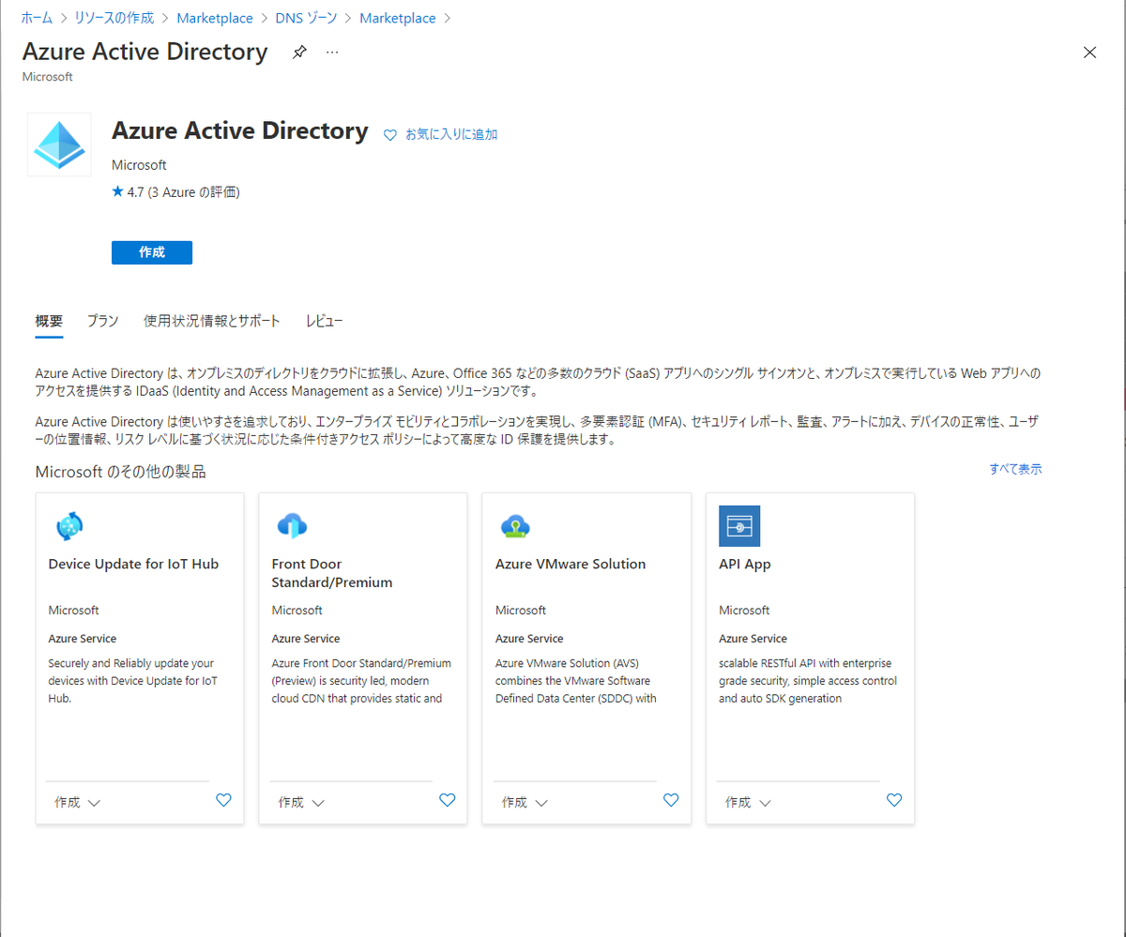Expand 作成 dropdown on Device Update card
1126x937 pixels.
click(x=77, y=802)
